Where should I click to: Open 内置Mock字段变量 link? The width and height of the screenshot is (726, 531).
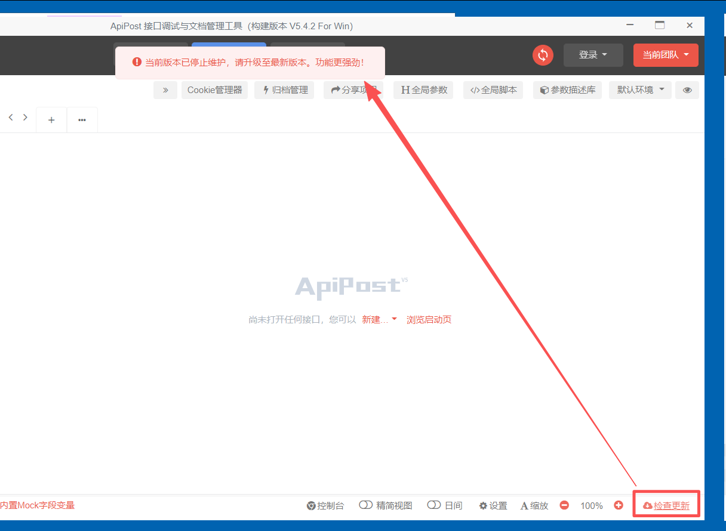point(37,505)
